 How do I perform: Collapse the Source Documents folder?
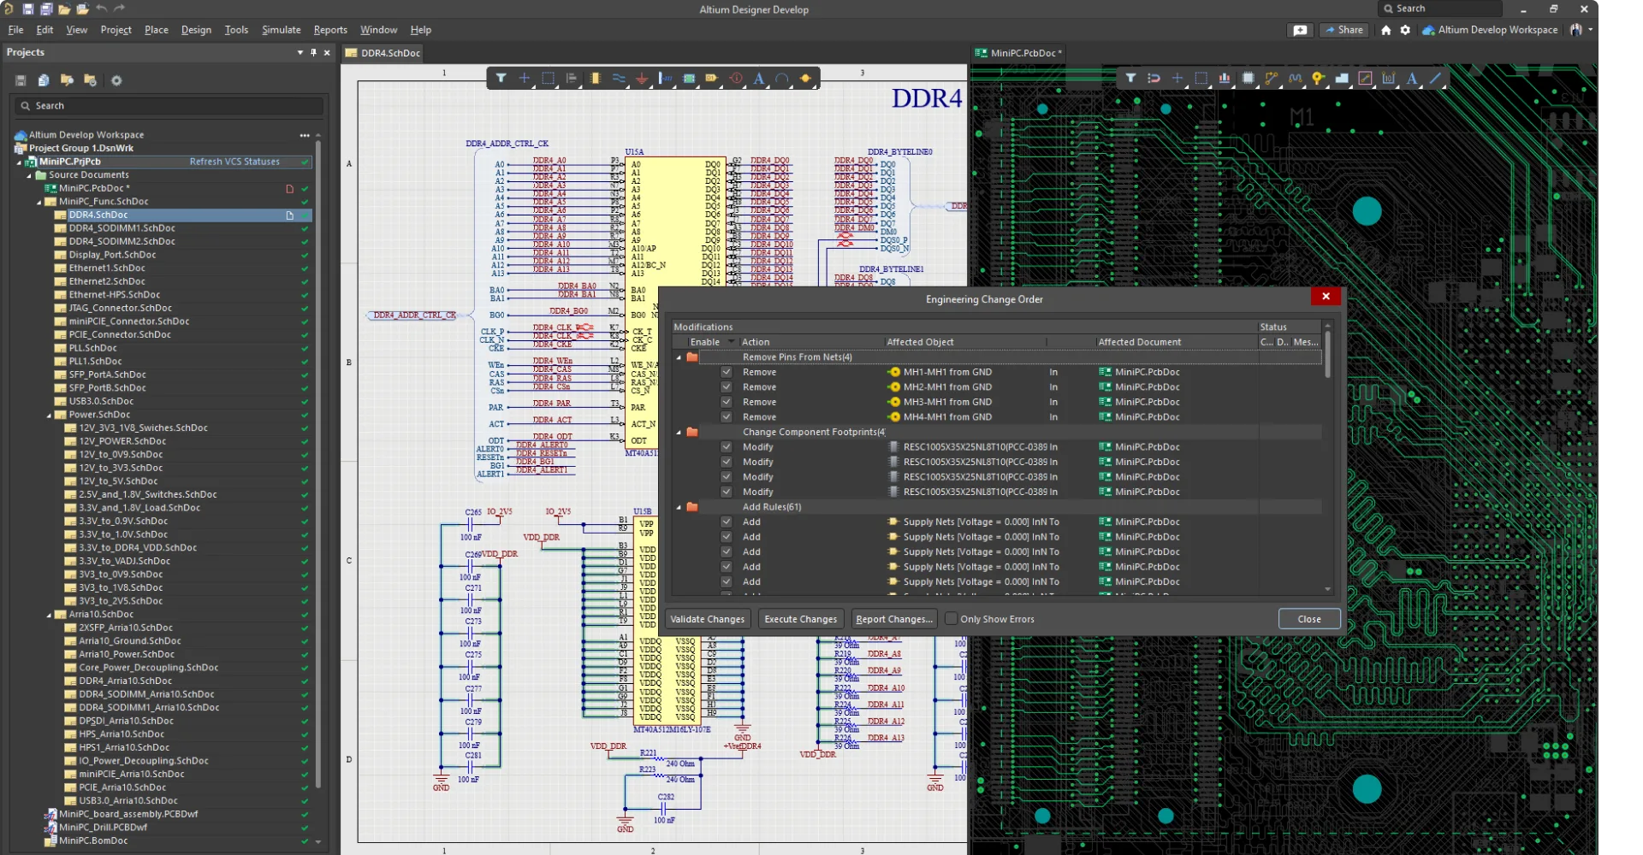(x=29, y=175)
